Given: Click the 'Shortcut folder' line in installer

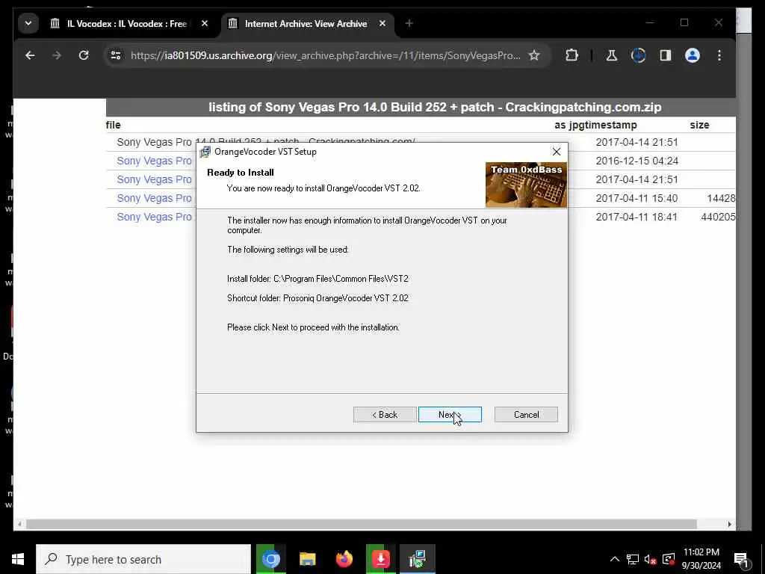Looking at the screenshot, I should tap(318, 298).
